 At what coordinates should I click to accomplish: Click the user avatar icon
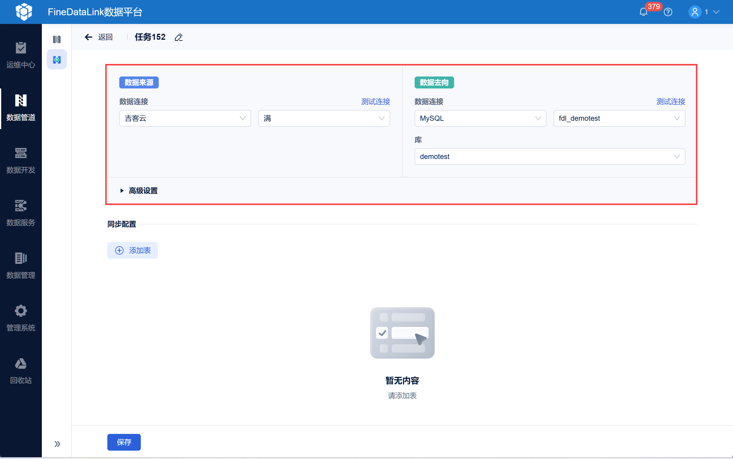[694, 12]
